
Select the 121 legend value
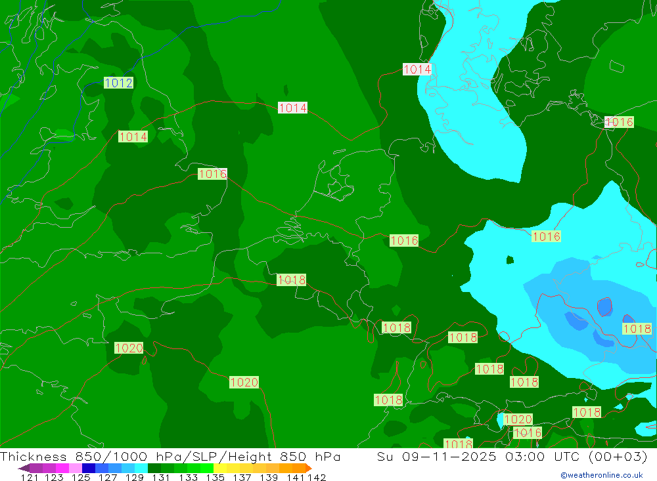30,478
